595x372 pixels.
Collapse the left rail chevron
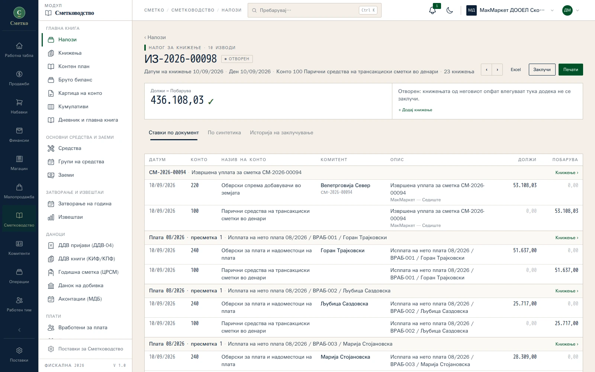pos(19,330)
